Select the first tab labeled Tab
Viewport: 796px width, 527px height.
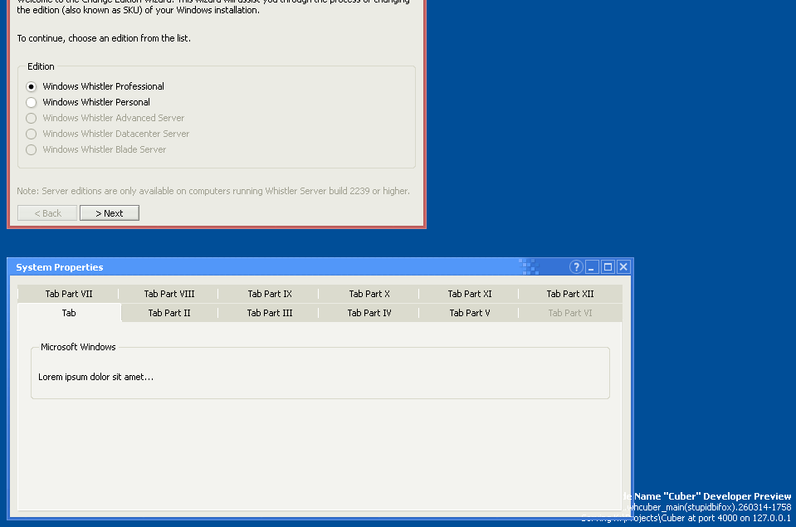69,313
